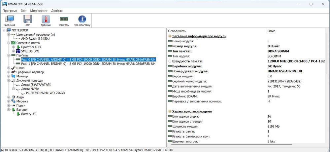
Task: Click the Battery #0 icon
Action: [18, 114]
